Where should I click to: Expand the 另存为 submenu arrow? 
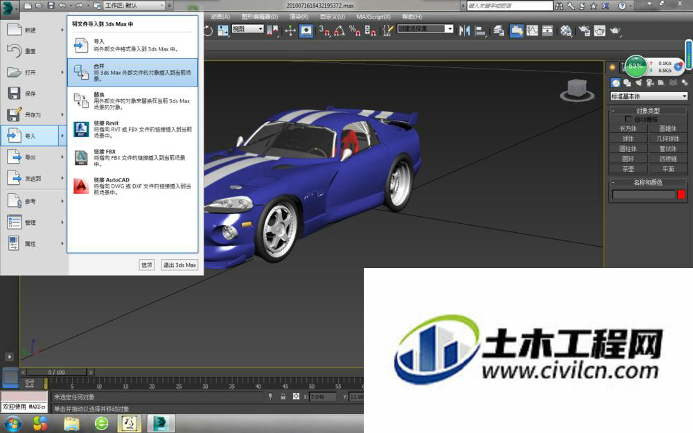click(62, 115)
